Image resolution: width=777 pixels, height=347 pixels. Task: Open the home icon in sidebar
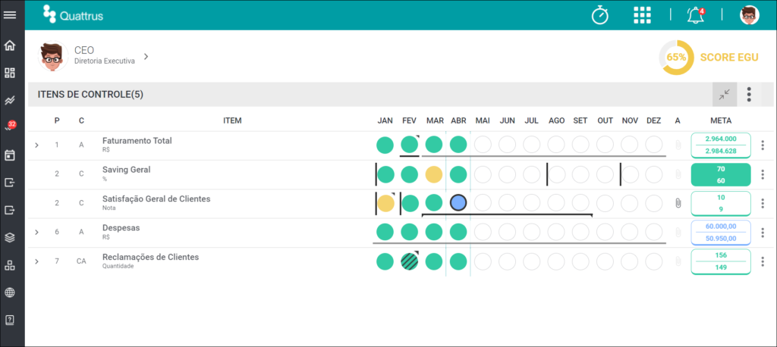(9, 45)
